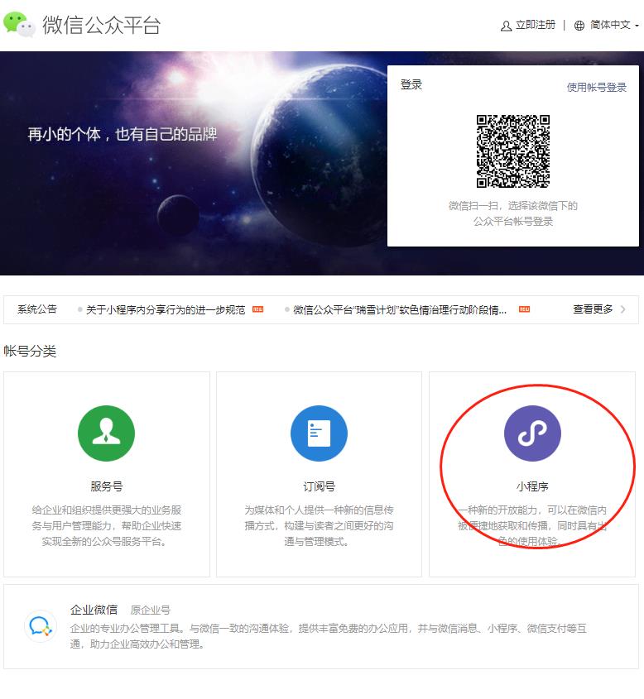Open the 企业微信 title link
Viewport: 644px width, 699px height.
pos(94,610)
